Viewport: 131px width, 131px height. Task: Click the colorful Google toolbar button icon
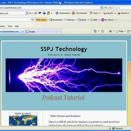(48, 13)
